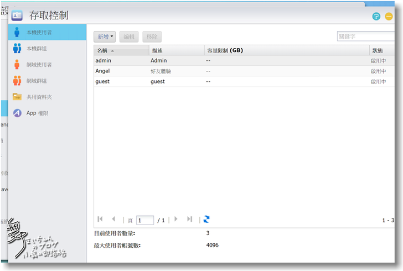Go to the next page arrow
Image resolution: width=403 pixels, height=271 pixels.
pyautogui.click(x=176, y=220)
